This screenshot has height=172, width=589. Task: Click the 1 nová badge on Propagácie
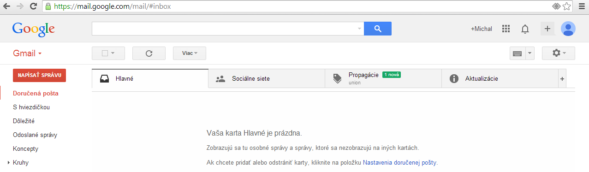click(x=392, y=75)
